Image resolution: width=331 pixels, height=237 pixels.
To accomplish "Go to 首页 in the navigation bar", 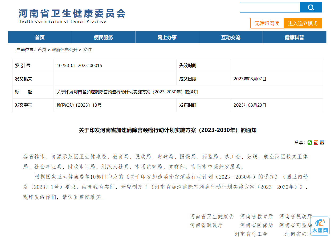I will click(40, 37).
